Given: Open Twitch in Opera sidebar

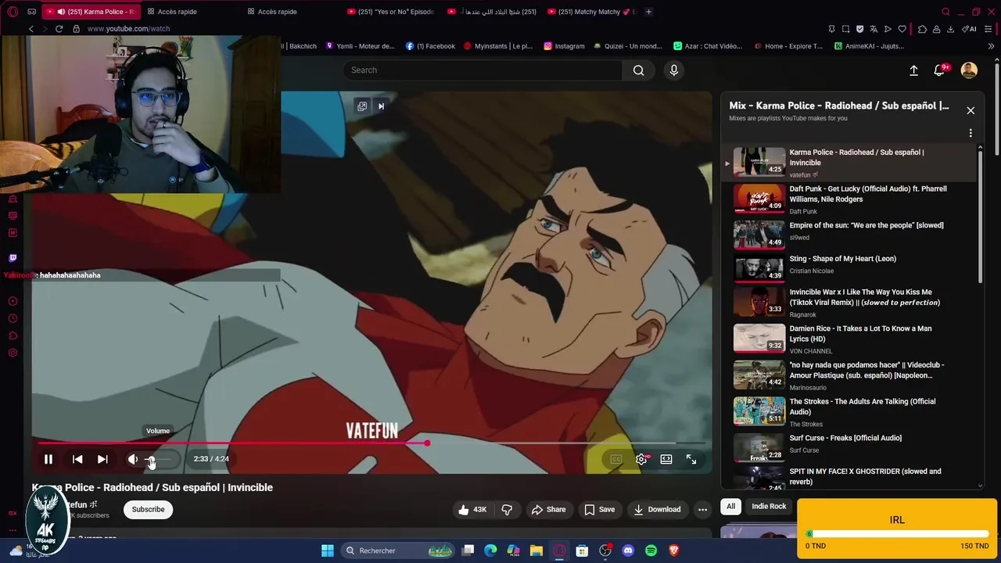Looking at the screenshot, I should pos(13,258).
